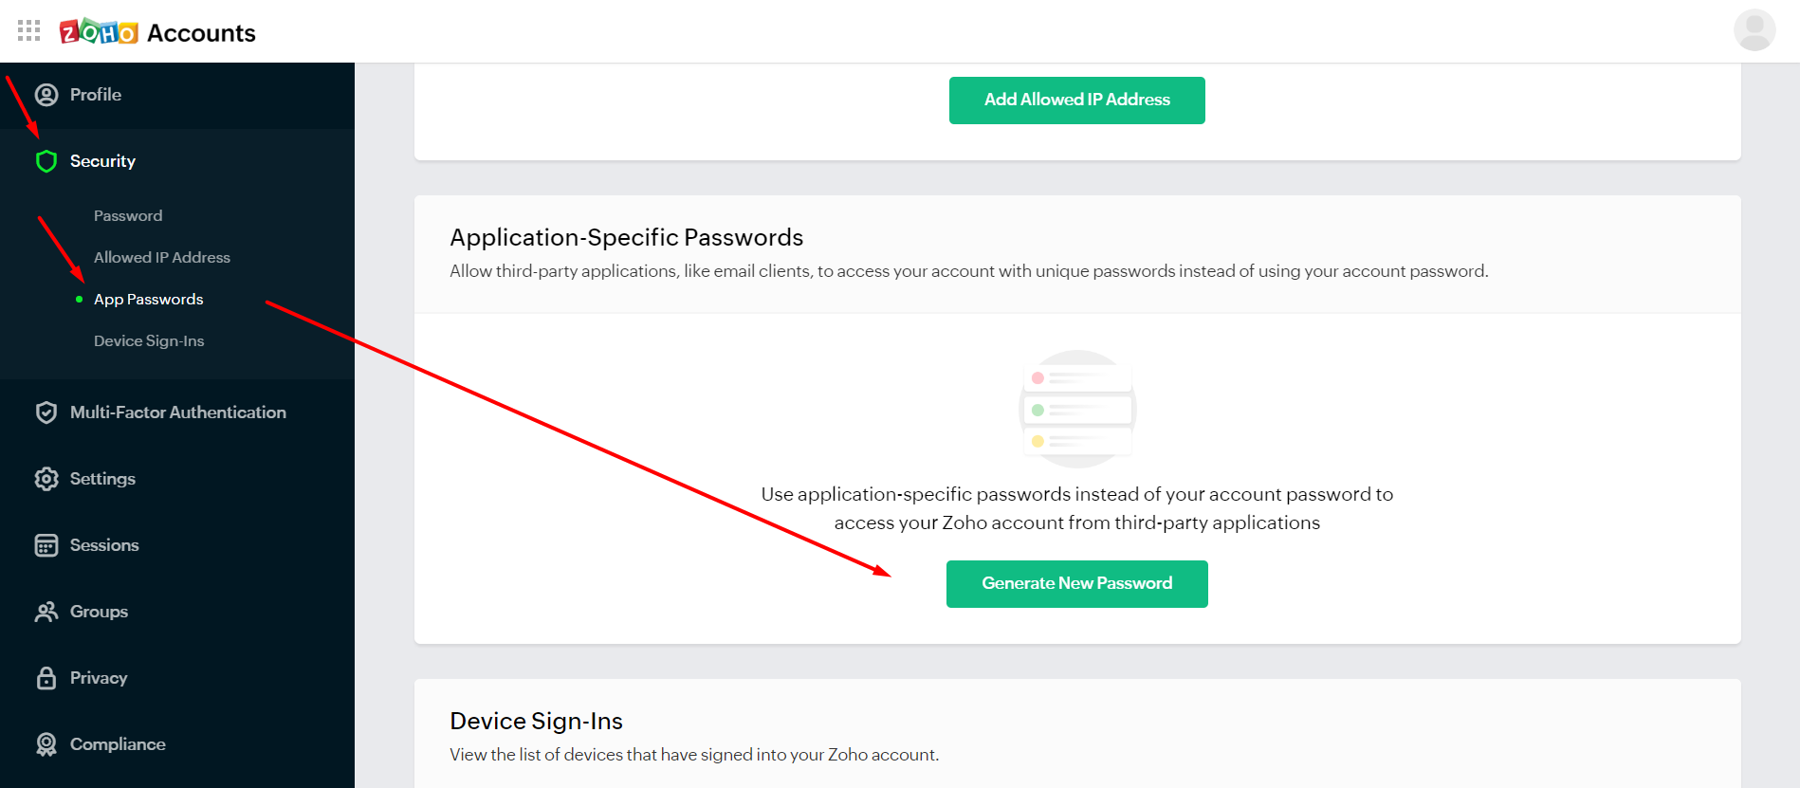Image resolution: width=1800 pixels, height=788 pixels.
Task: Click the green Security shield icon
Action: [x=46, y=161]
